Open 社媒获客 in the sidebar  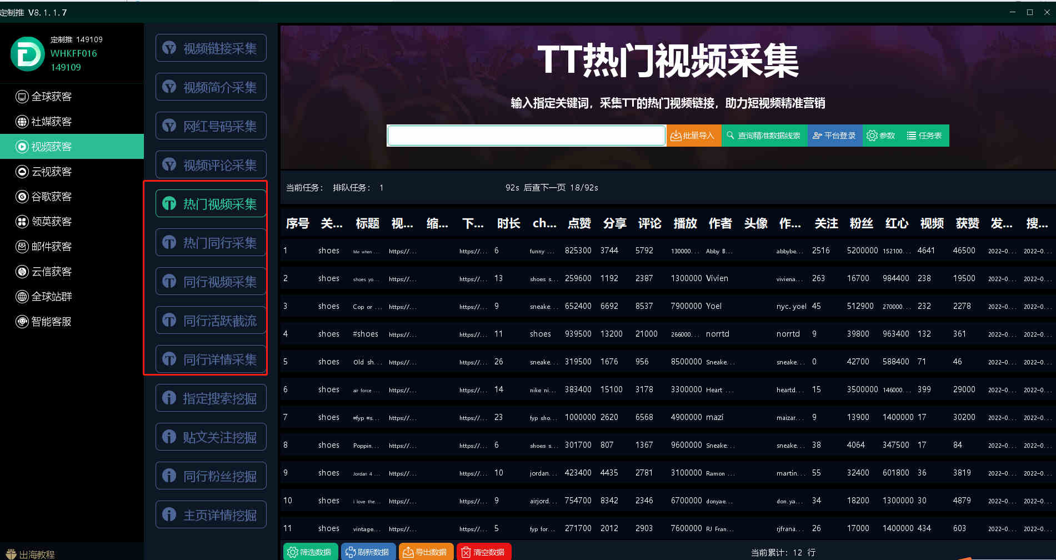[72, 122]
